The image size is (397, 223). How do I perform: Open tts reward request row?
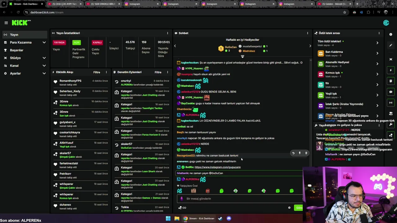tap(348, 85)
